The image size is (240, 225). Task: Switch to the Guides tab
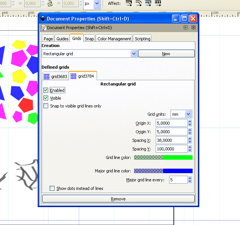click(x=62, y=39)
